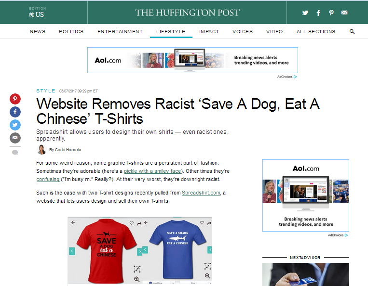The width and height of the screenshot is (368, 286).
Task: Click the email envelope icon in header
Action: 344,13
